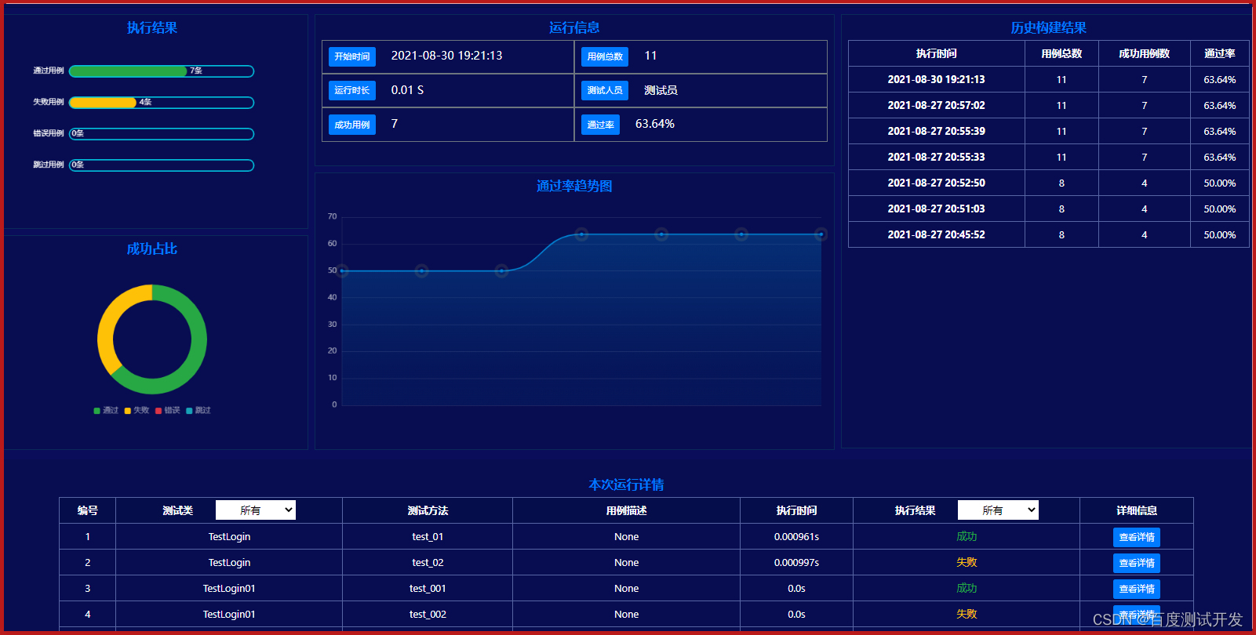The image size is (1256, 635).
Task: Click the empty 跳过用例 progress bar
Action: click(162, 165)
